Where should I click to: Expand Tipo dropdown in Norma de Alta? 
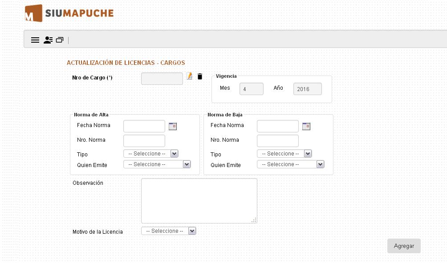[151, 154]
